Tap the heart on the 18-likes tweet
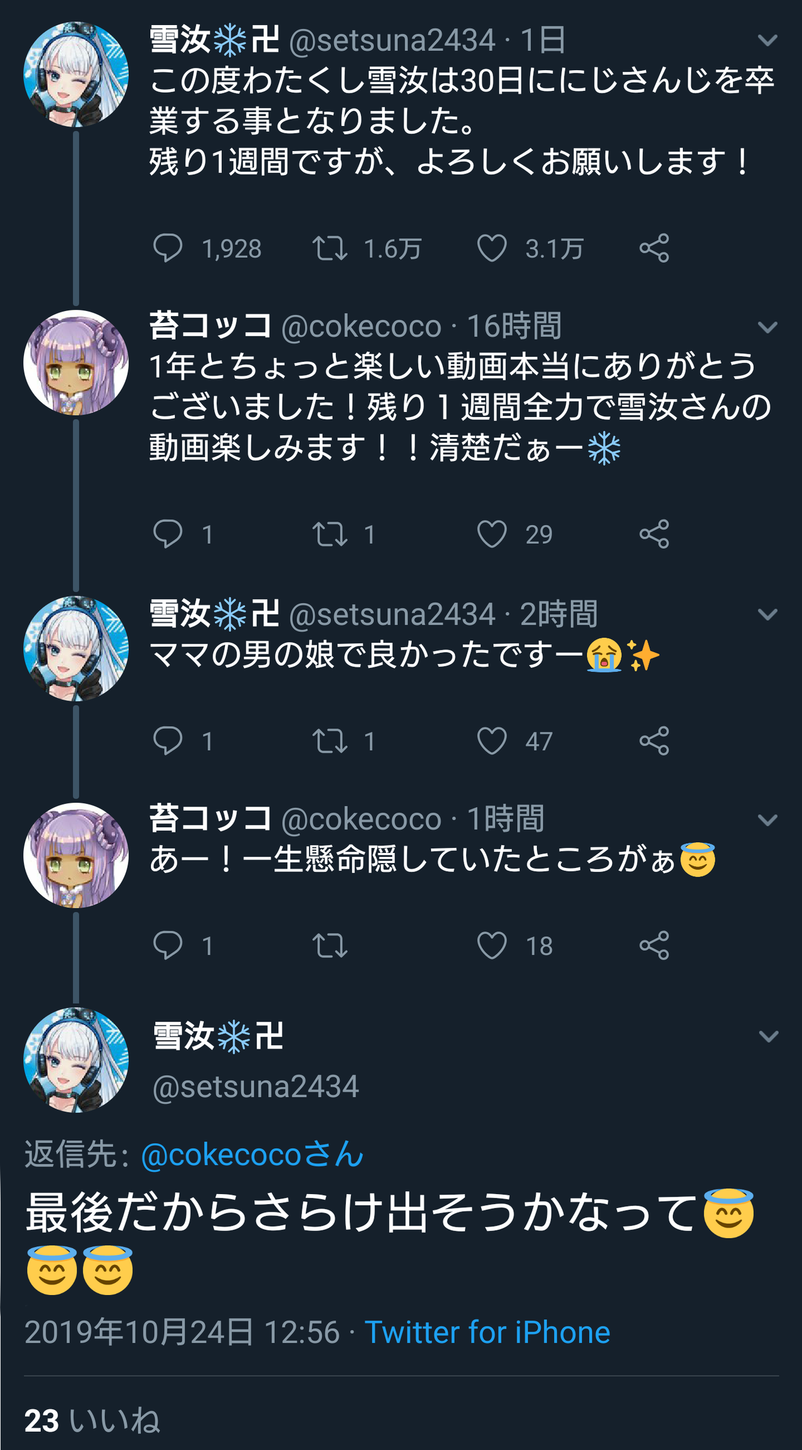Image resolution: width=802 pixels, height=1450 pixels. point(492,946)
